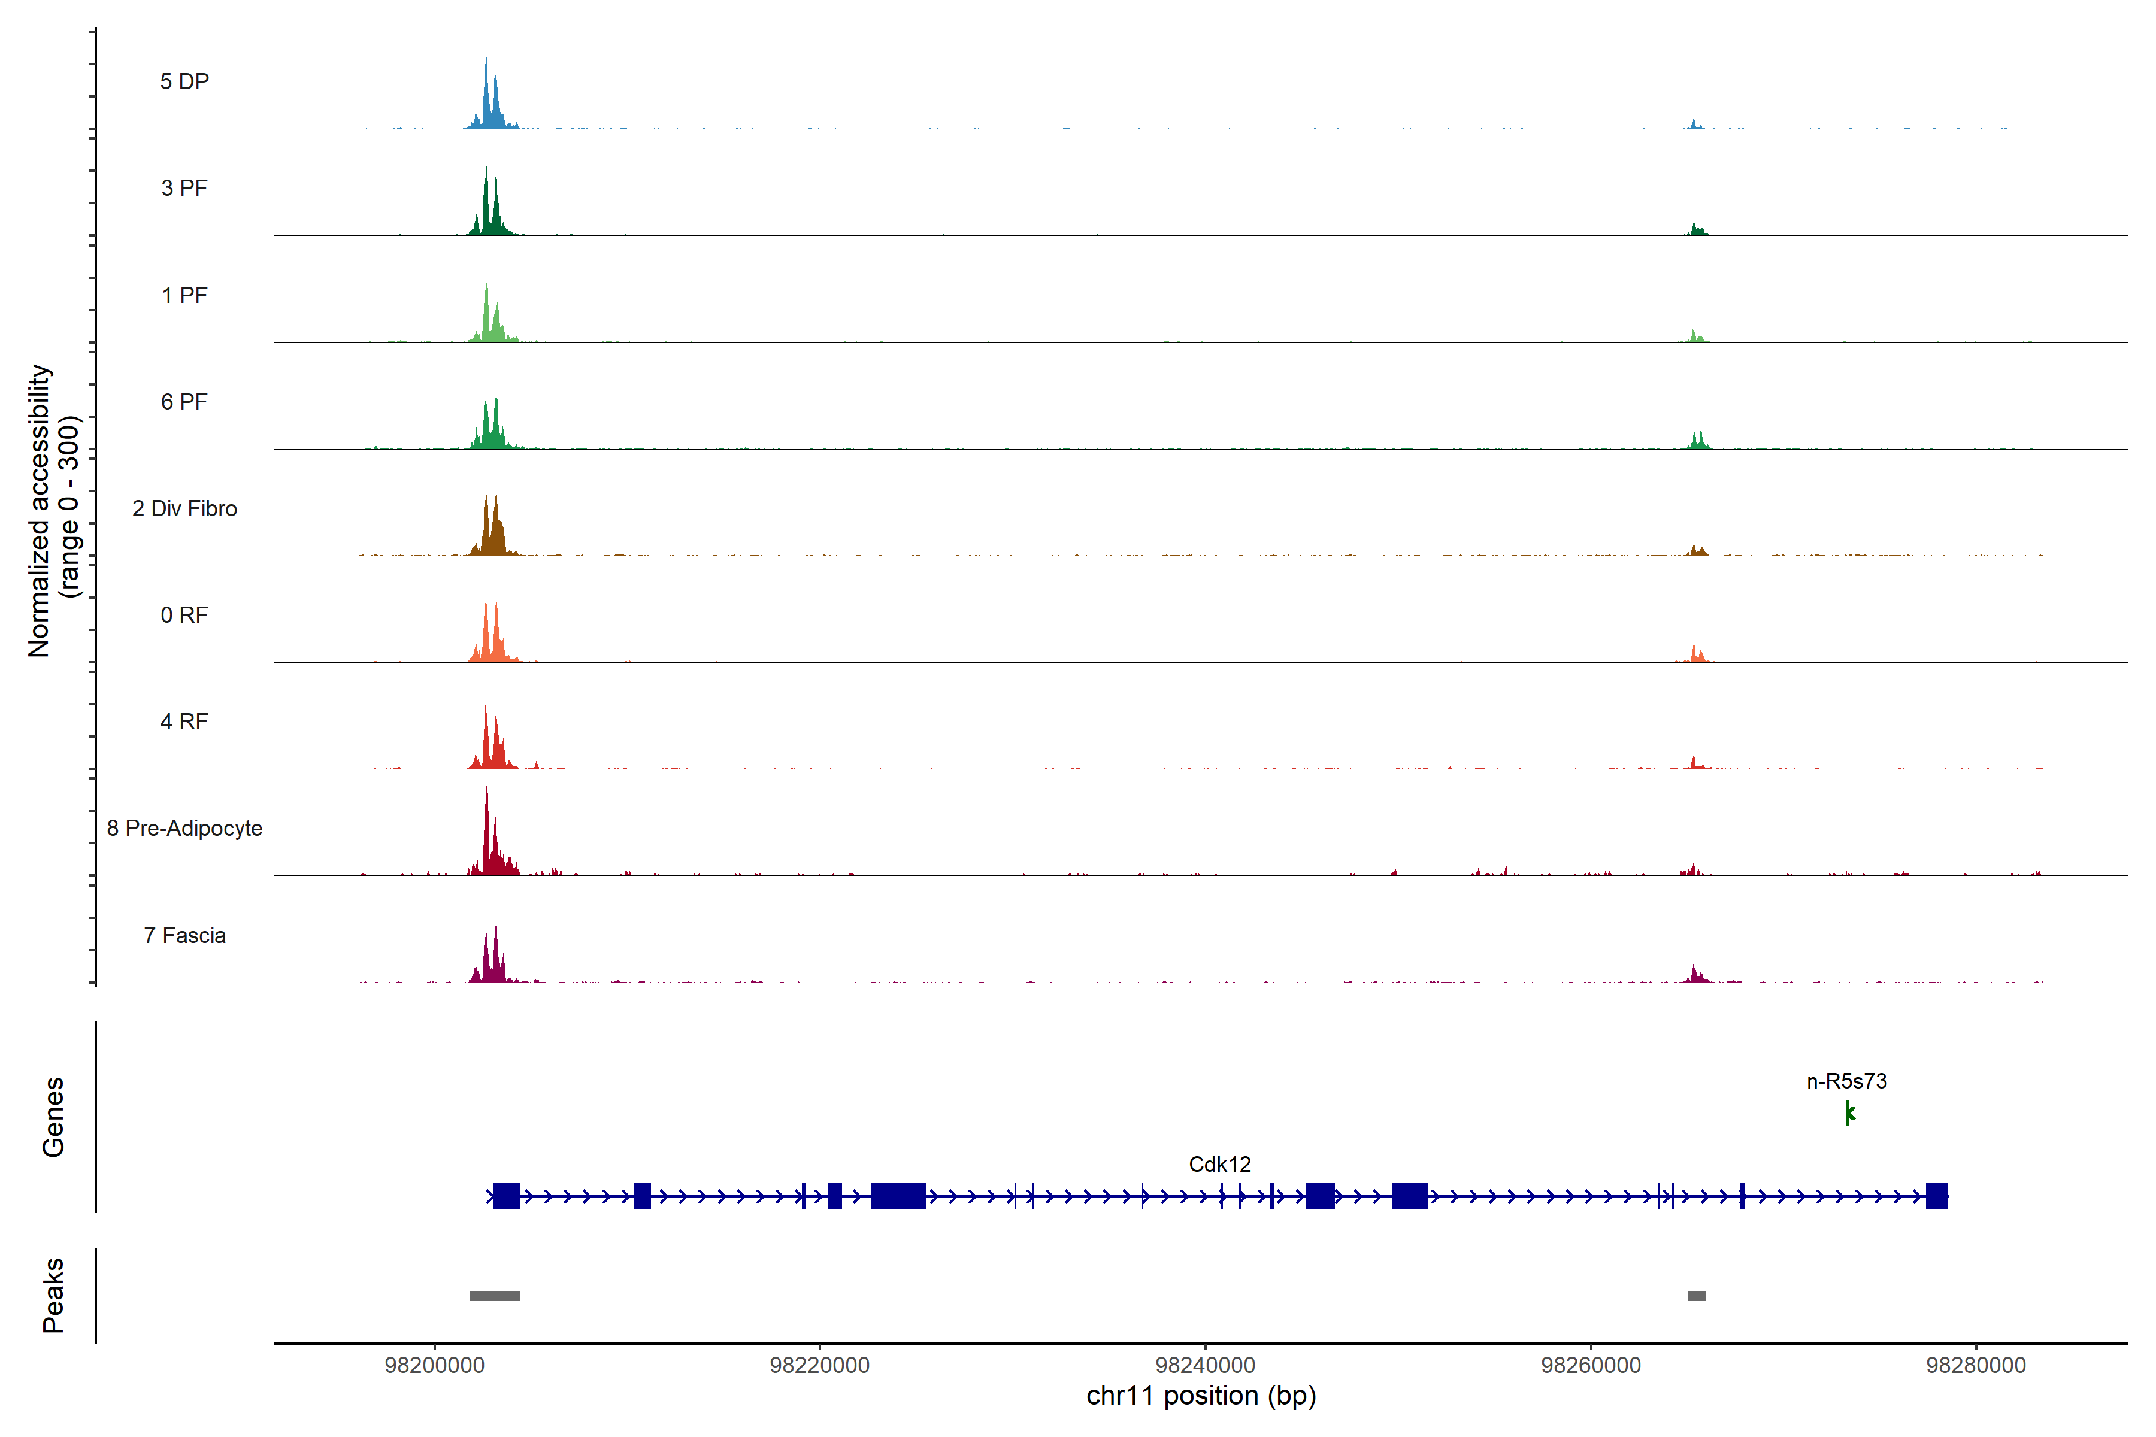Click the wide gray peak bar

coord(494,1296)
